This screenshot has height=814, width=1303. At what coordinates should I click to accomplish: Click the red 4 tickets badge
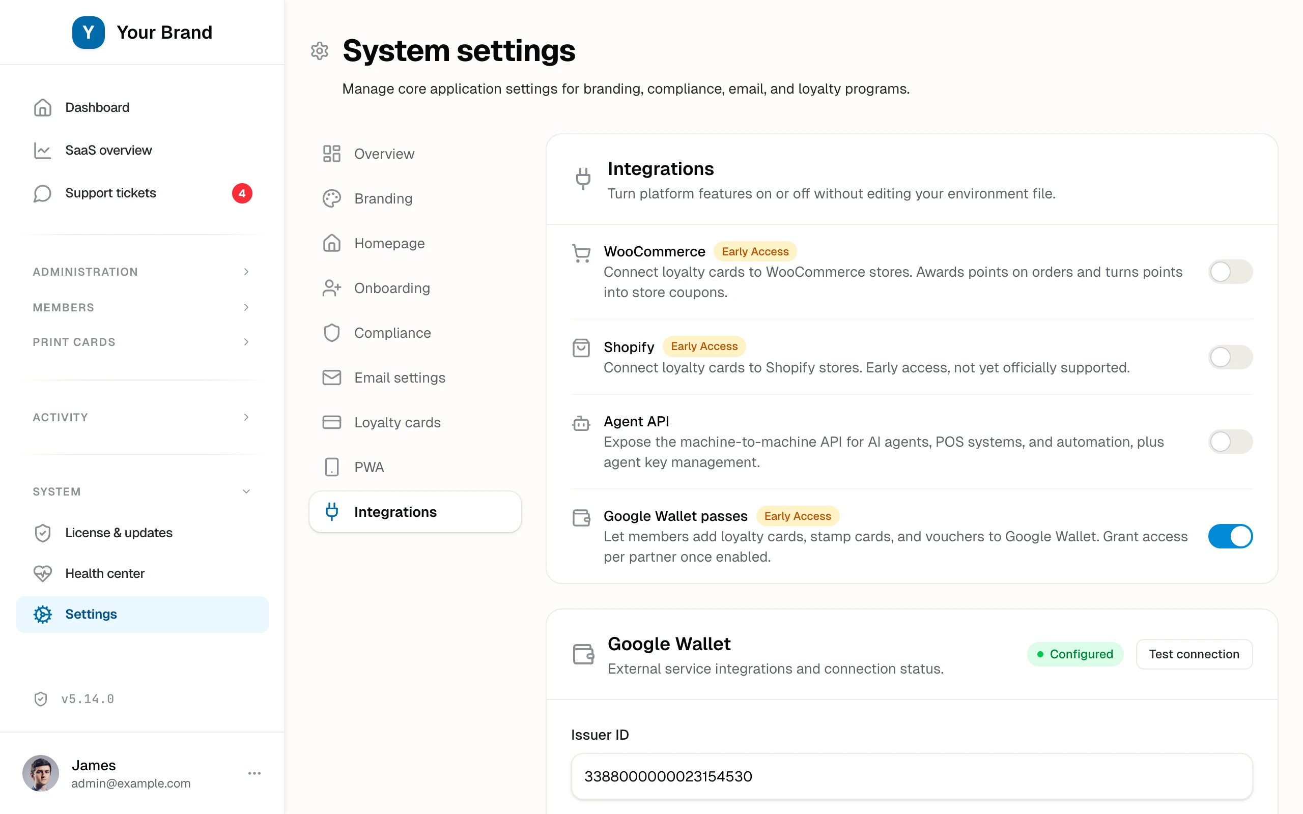point(242,193)
